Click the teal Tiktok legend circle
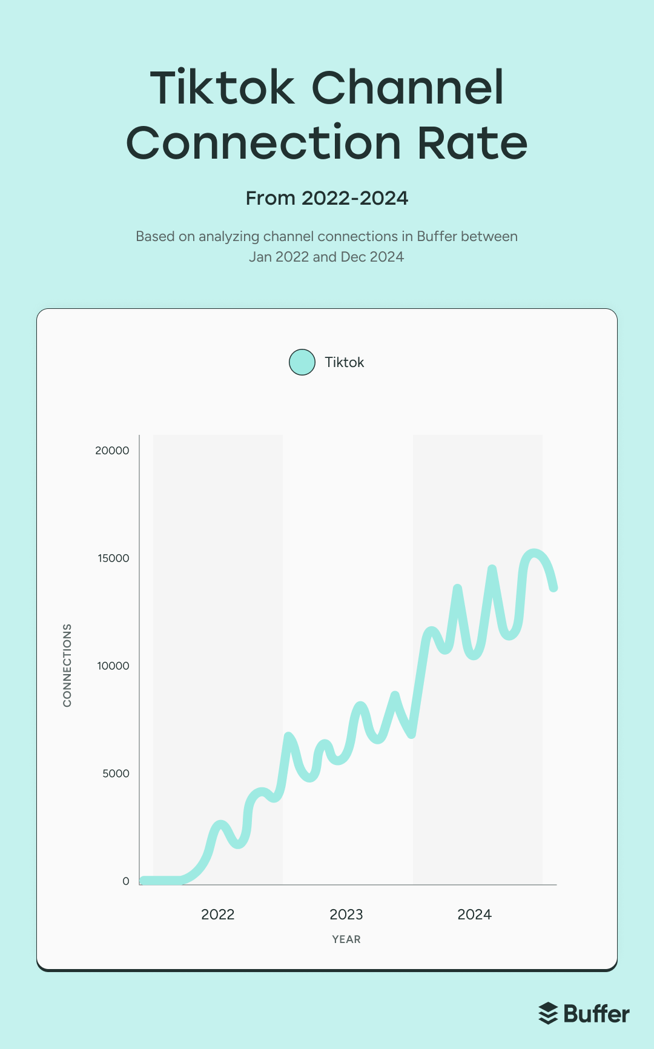The image size is (654, 1049). coord(302,362)
